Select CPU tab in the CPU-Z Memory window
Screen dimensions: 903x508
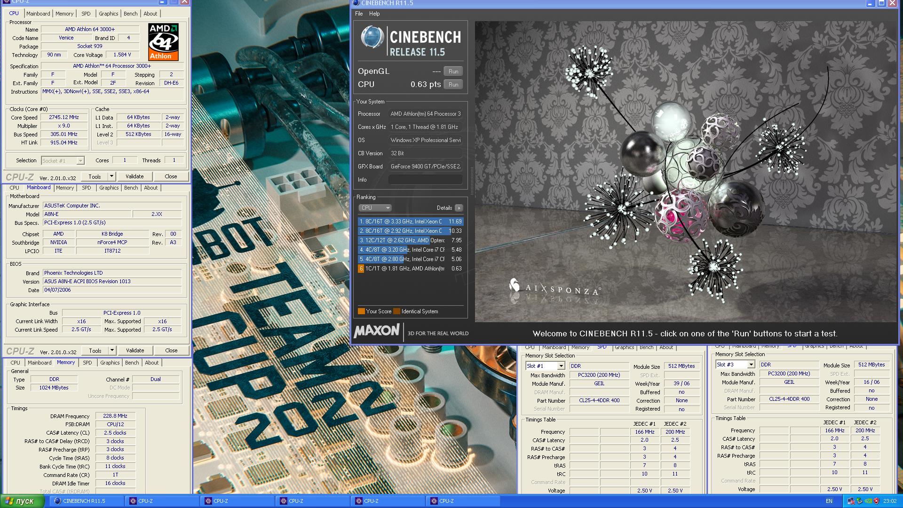click(x=16, y=363)
